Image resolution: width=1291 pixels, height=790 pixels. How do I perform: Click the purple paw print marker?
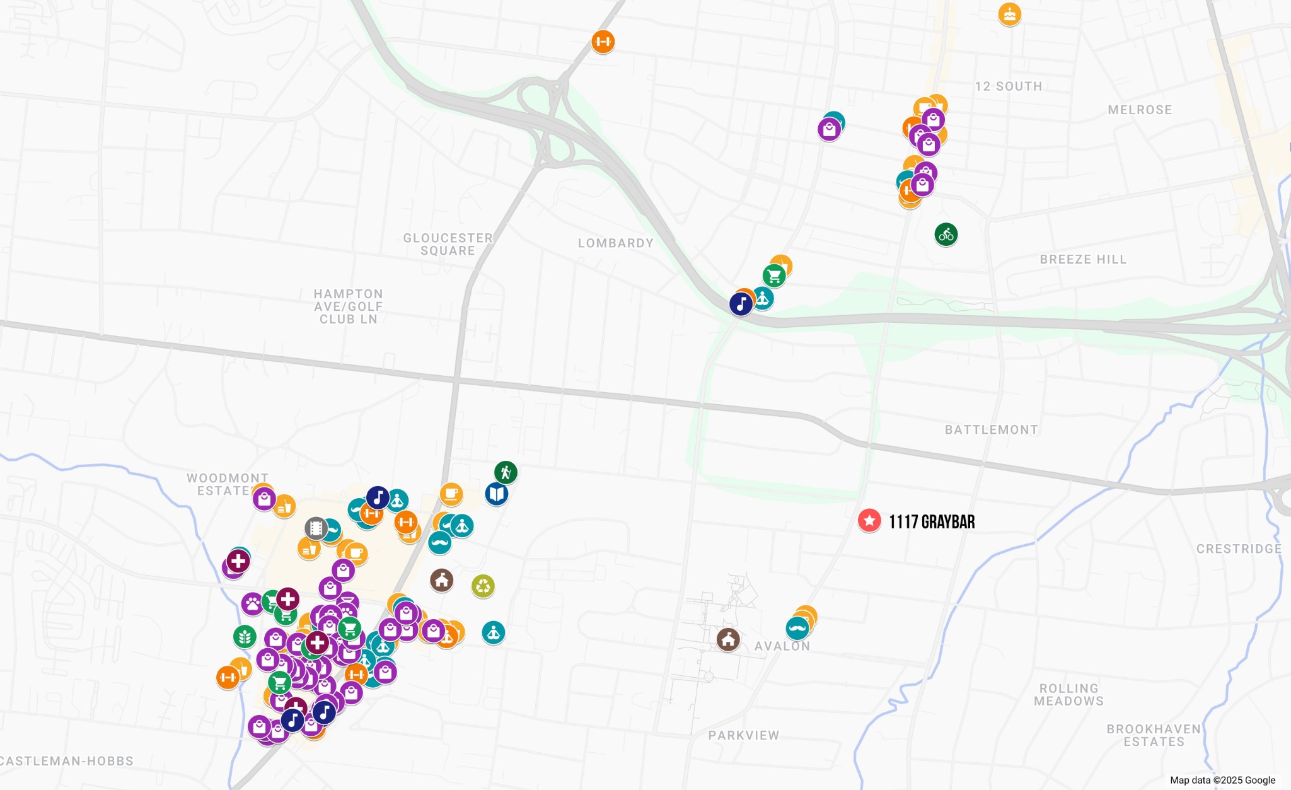coord(252,604)
